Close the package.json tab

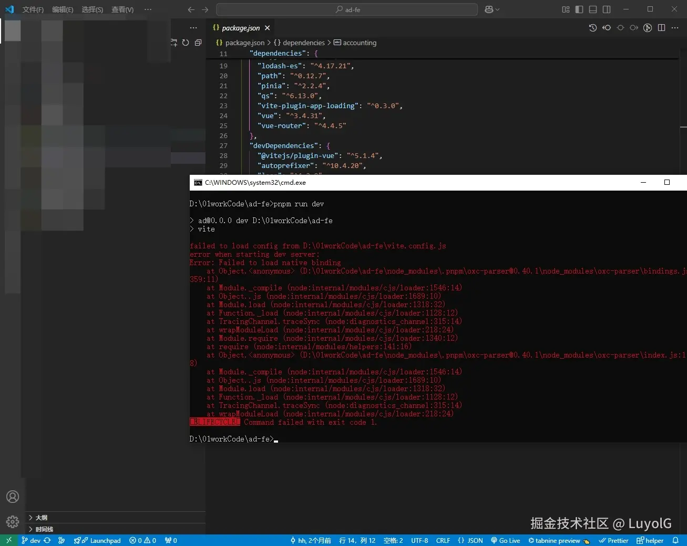(267, 28)
